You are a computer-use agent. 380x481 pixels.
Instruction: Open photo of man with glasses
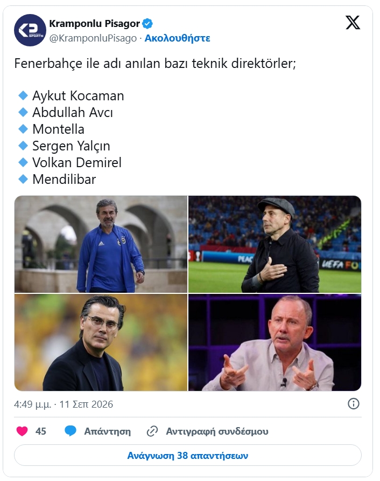click(x=101, y=342)
